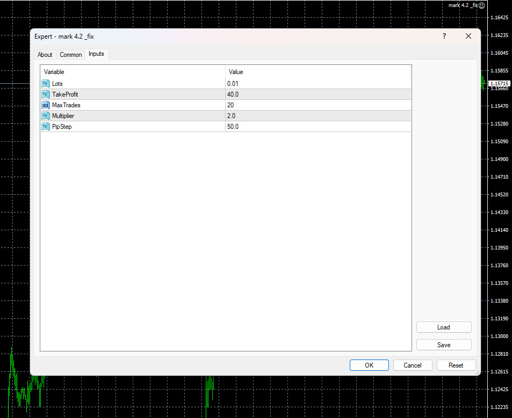This screenshot has height=418, width=512.
Task: Click the Multiplier variable name
Action: click(63, 116)
